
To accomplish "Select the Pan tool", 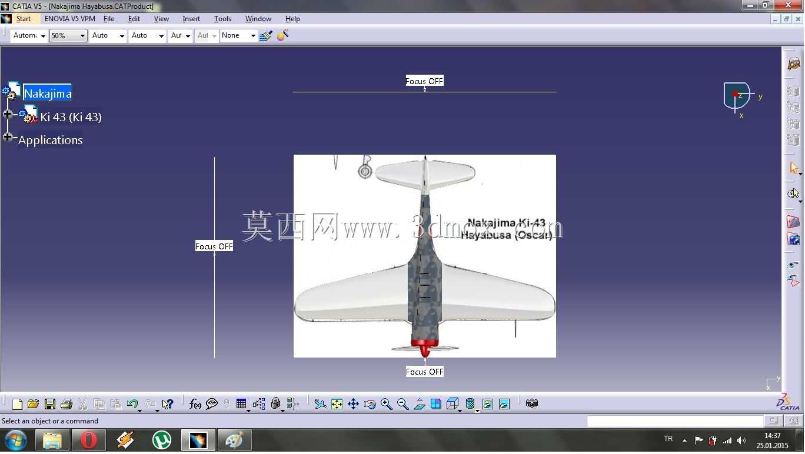I will pos(353,404).
